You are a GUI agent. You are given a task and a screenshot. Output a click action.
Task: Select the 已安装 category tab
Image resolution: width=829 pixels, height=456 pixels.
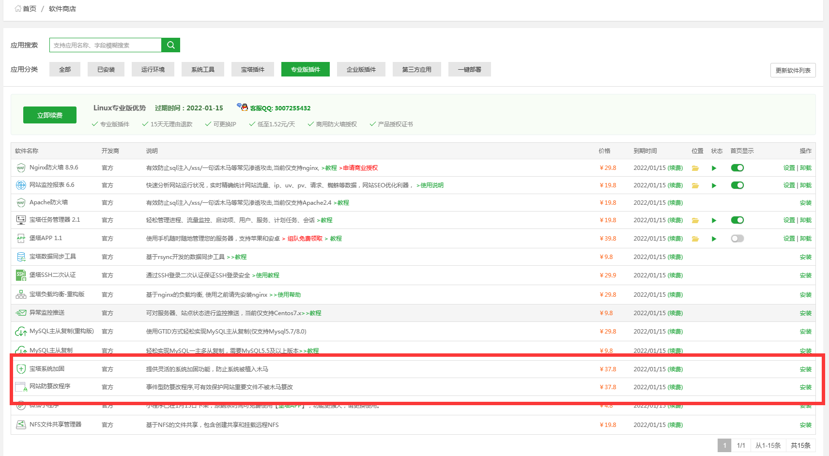[106, 69]
